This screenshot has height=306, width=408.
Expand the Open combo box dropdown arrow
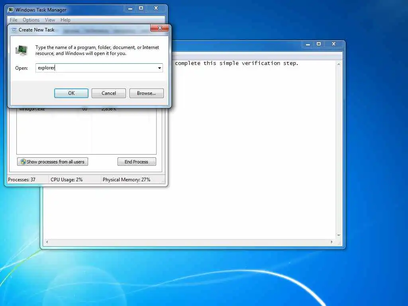point(159,68)
